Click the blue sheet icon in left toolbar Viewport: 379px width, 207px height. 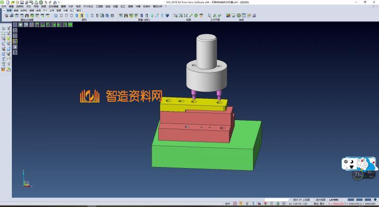pyautogui.click(x=9, y=49)
